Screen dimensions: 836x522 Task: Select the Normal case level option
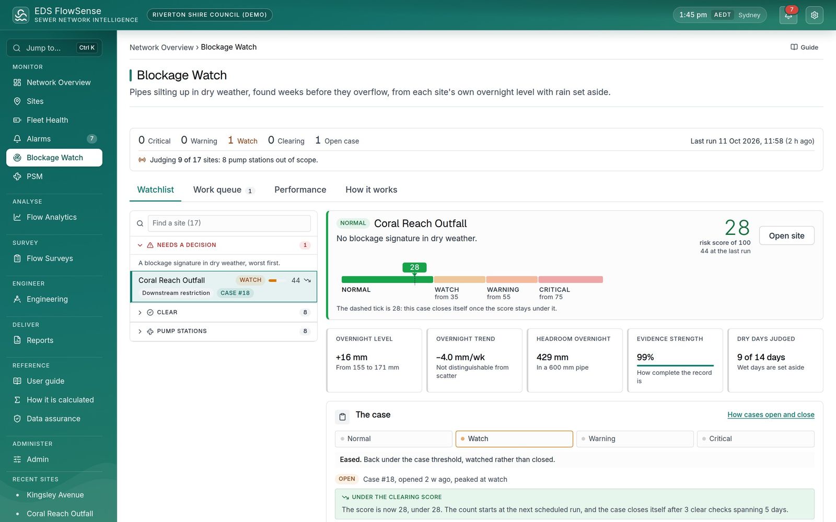coord(393,439)
